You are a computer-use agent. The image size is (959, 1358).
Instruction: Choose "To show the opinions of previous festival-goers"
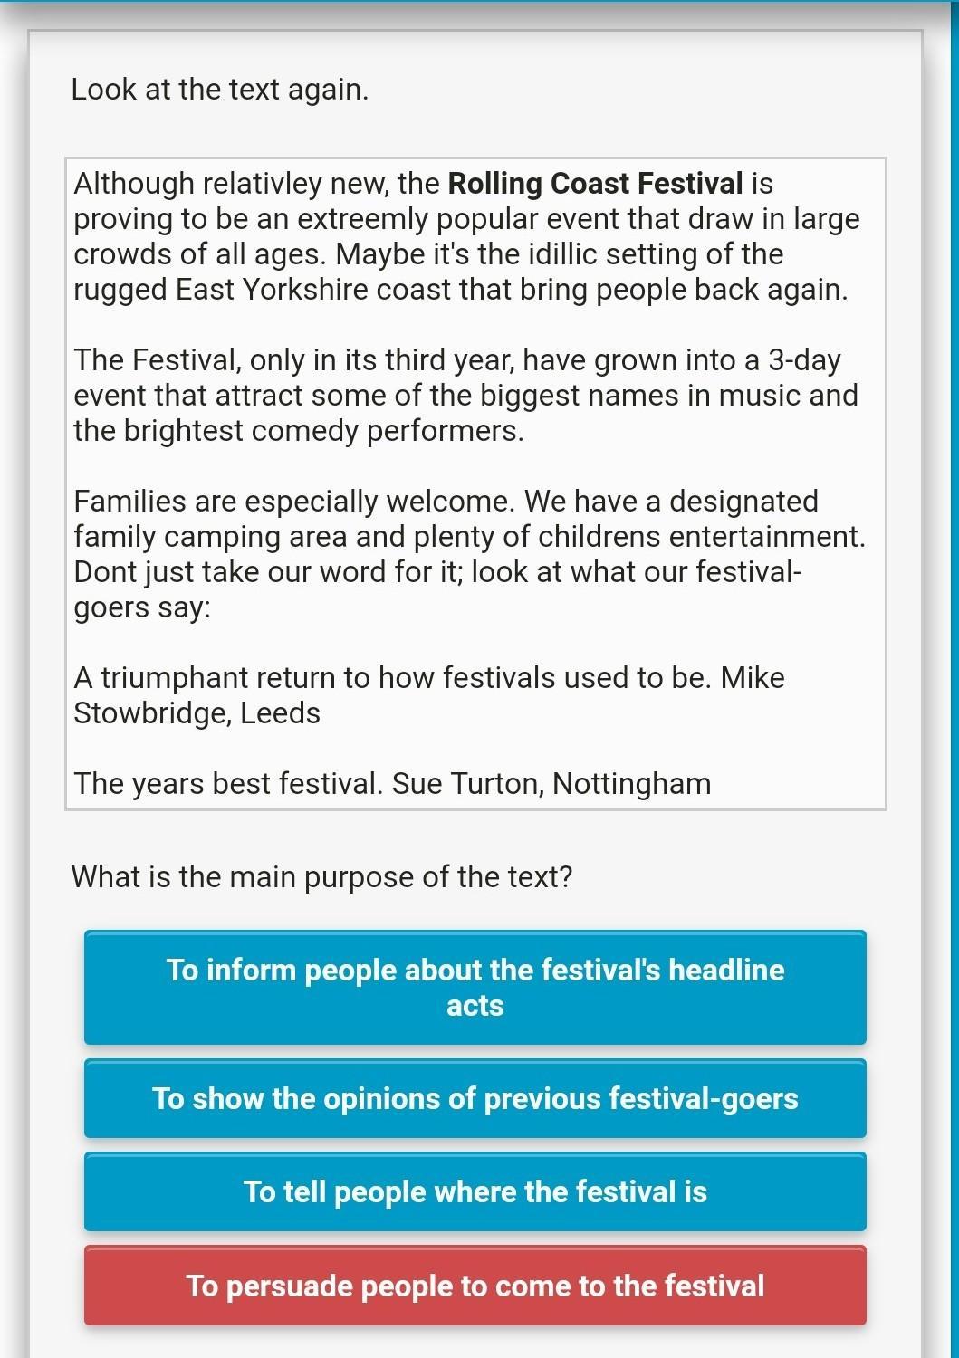(475, 1098)
